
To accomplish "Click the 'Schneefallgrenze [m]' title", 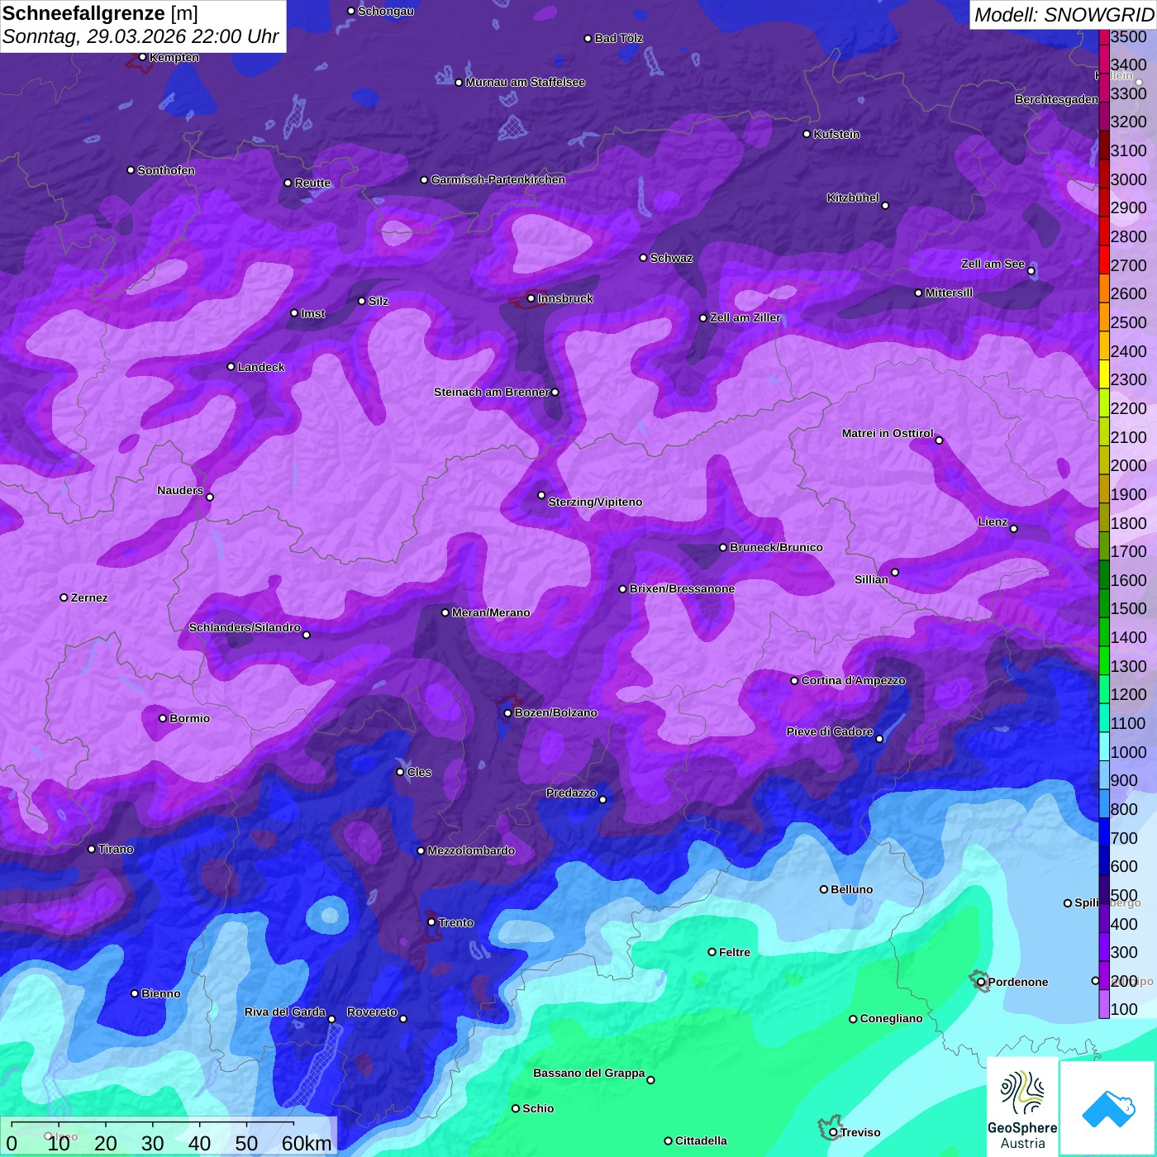I will click(101, 13).
